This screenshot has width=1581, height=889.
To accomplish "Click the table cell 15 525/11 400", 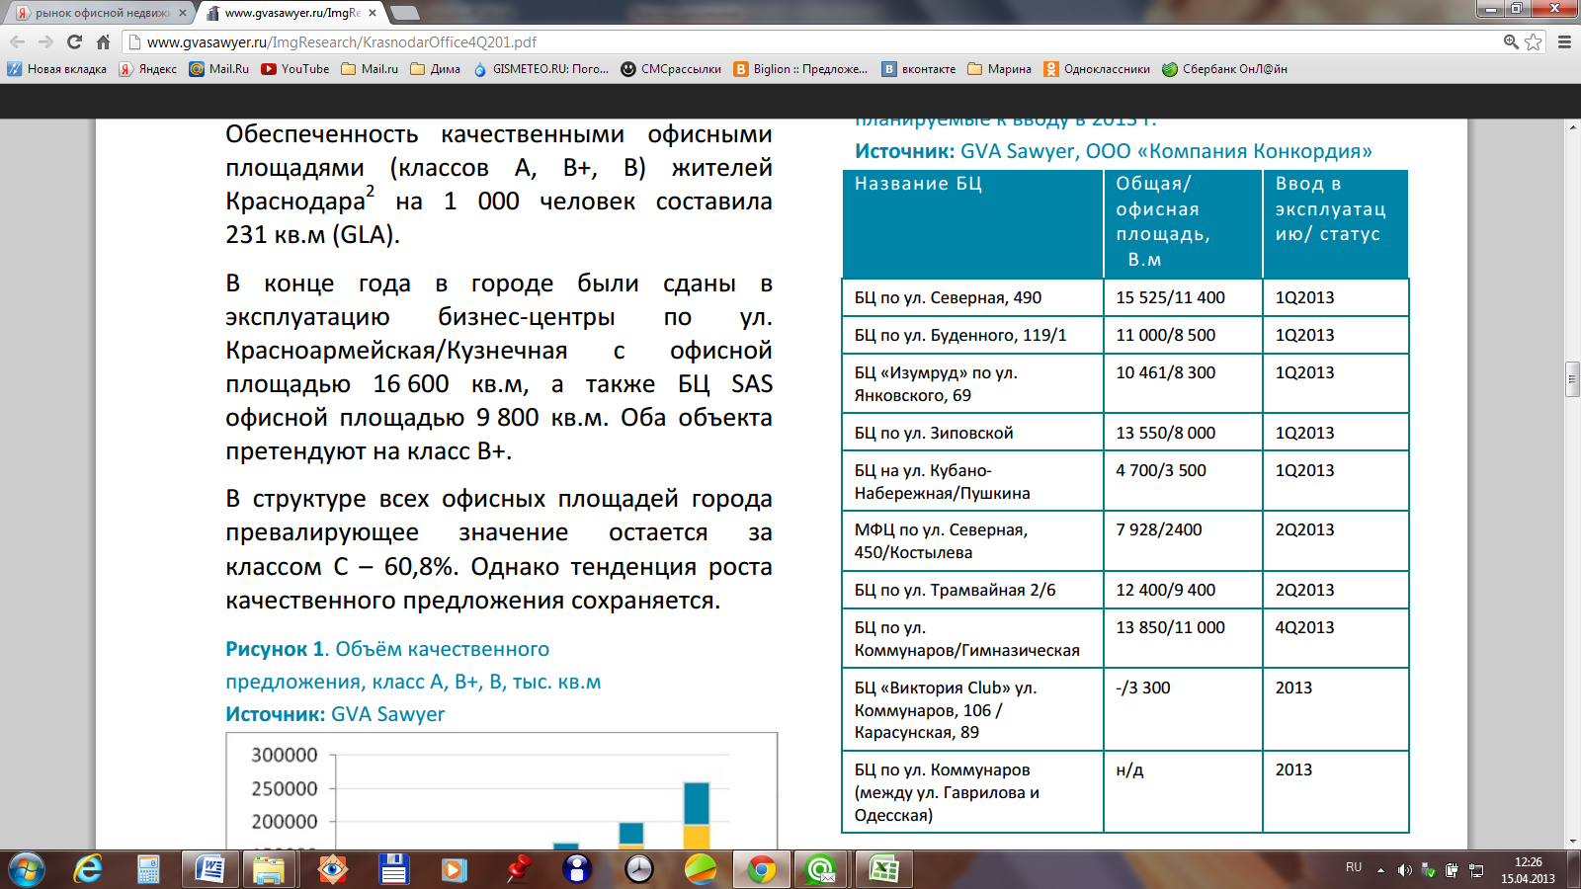I will pyautogui.click(x=1183, y=297).
